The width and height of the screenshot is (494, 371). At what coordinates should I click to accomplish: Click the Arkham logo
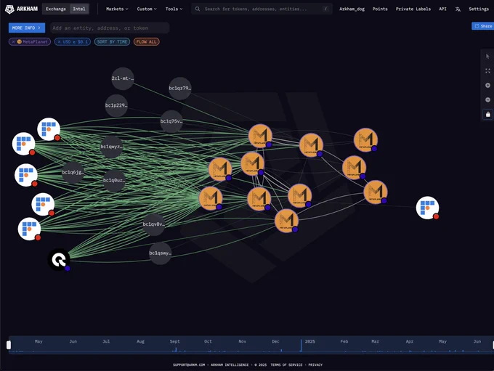click(x=21, y=9)
